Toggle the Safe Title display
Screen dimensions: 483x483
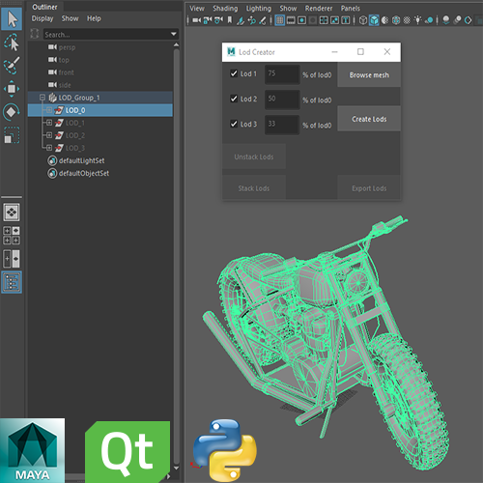click(346, 20)
